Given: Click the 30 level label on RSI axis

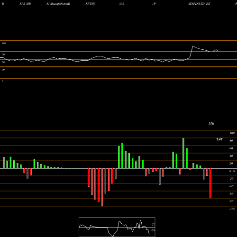Looking at the screenshot, I should point(3,70).
